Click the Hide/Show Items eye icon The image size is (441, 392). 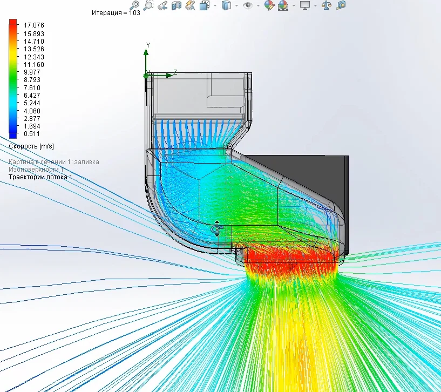tap(248, 5)
